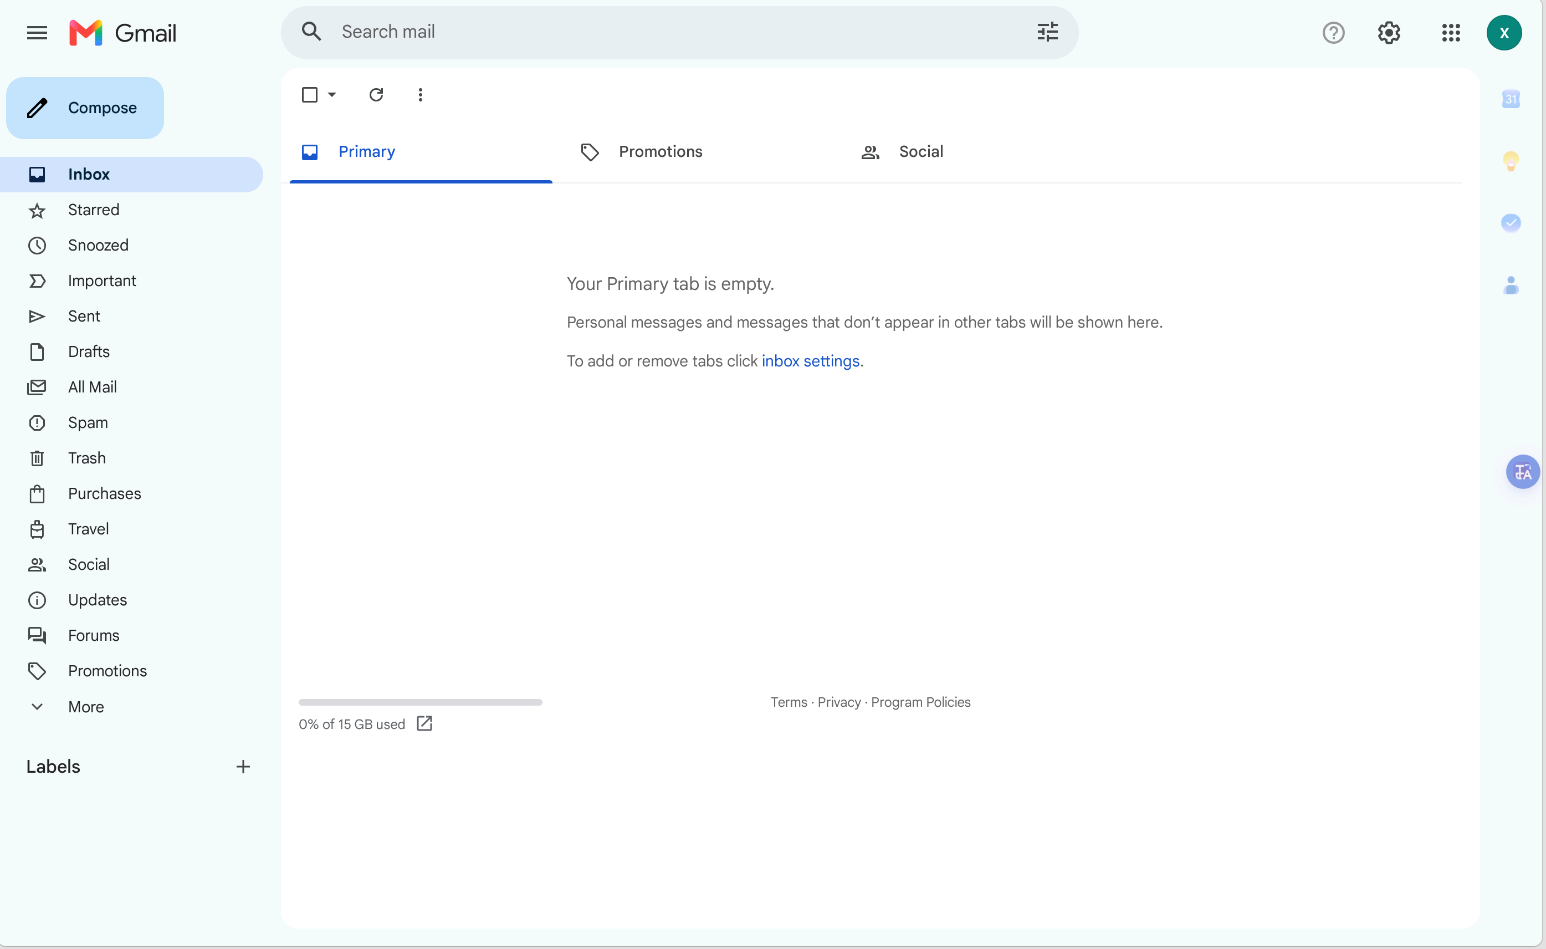This screenshot has width=1546, height=949.
Task: Open the account avatar menu
Action: click(1504, 33)
